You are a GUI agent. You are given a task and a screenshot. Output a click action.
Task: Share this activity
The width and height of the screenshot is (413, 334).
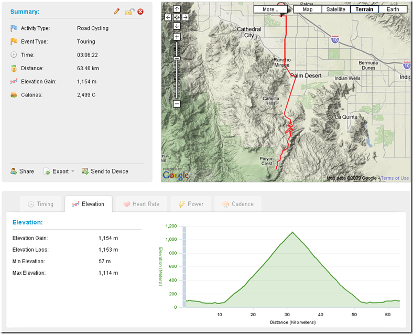tap(22, 171)
